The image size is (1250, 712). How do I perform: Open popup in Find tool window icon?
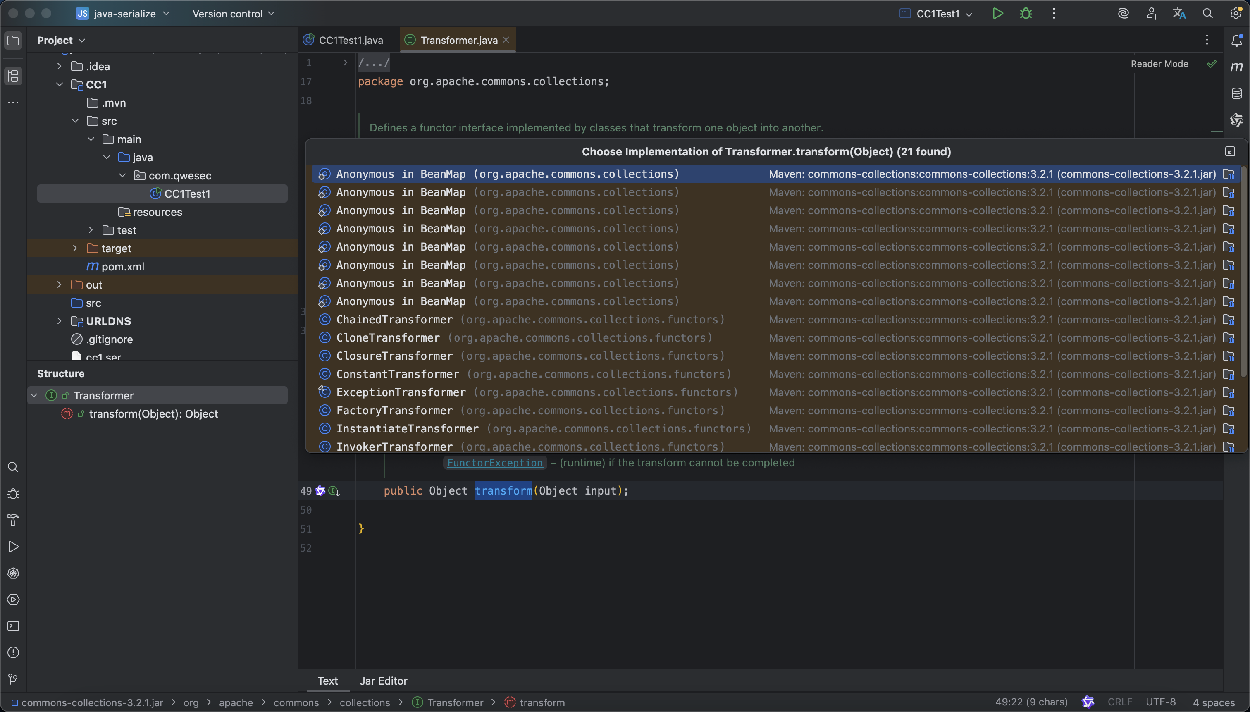pos(1230,152)
